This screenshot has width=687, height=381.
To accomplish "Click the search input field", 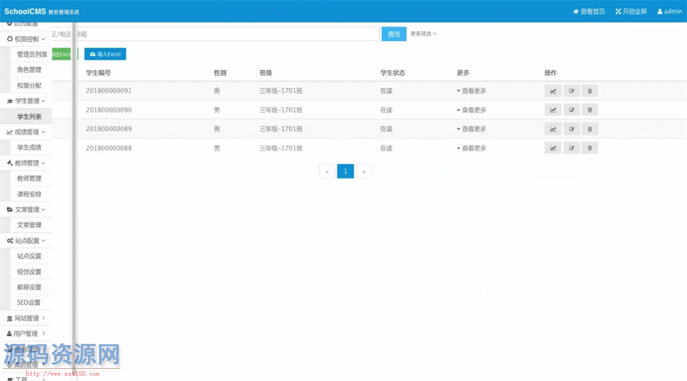I will pos(235,33).
